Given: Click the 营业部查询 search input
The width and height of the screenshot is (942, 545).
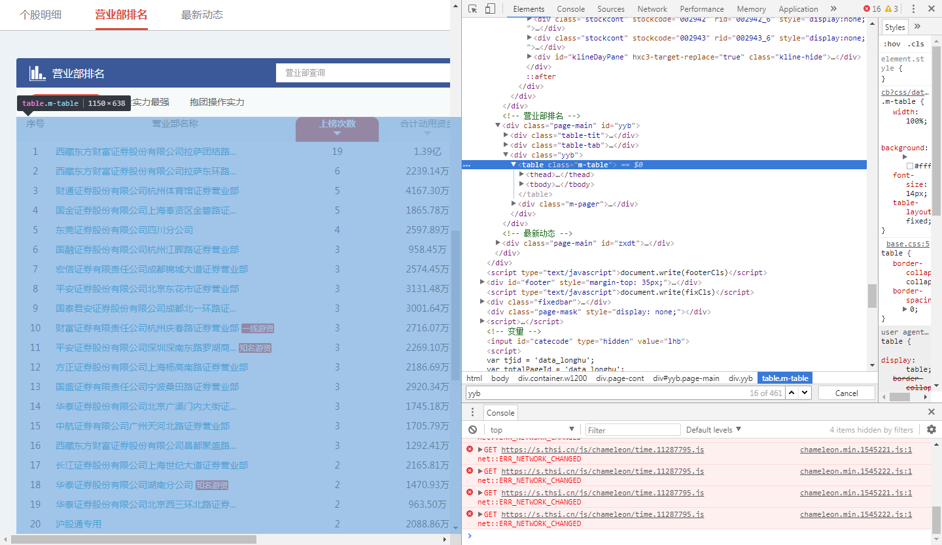Looking at the screenshot, I should coord(363,73).
